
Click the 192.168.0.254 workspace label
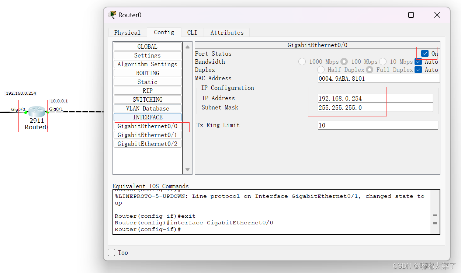click(21, 93)
